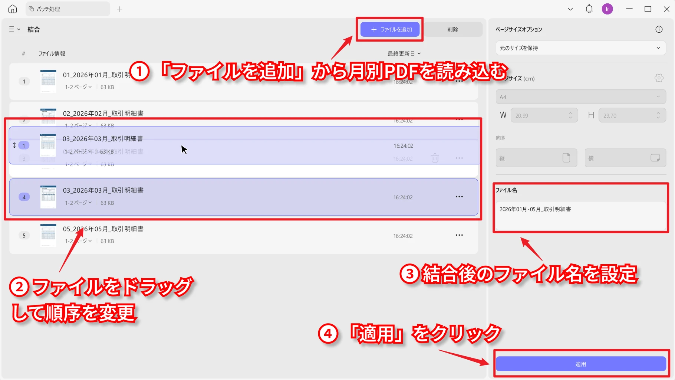Expand page range of row 4 file
Screen dimensions: 675x380
[x=78, y=203]
